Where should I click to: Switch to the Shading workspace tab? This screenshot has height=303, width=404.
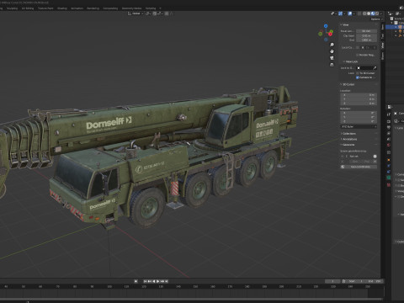(62, 8)
